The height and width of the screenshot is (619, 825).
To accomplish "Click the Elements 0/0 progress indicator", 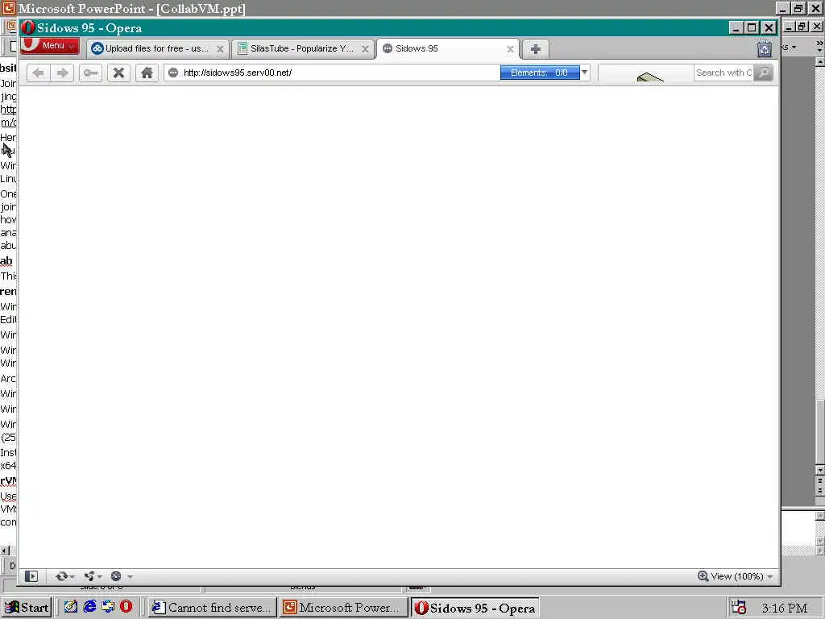I will [540, 73].
